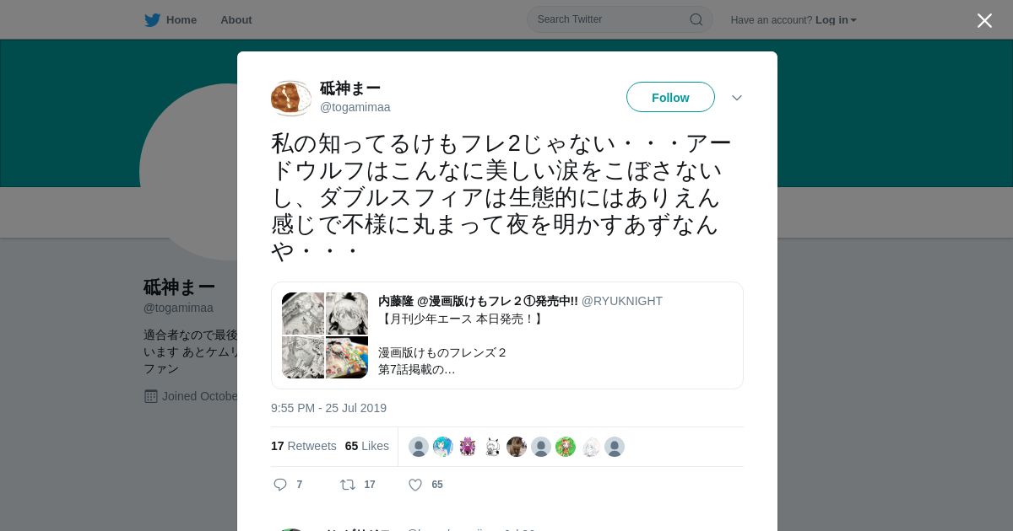
Task: Open the togamimaa profile avatar in tweet
Action: pos(291,99)
